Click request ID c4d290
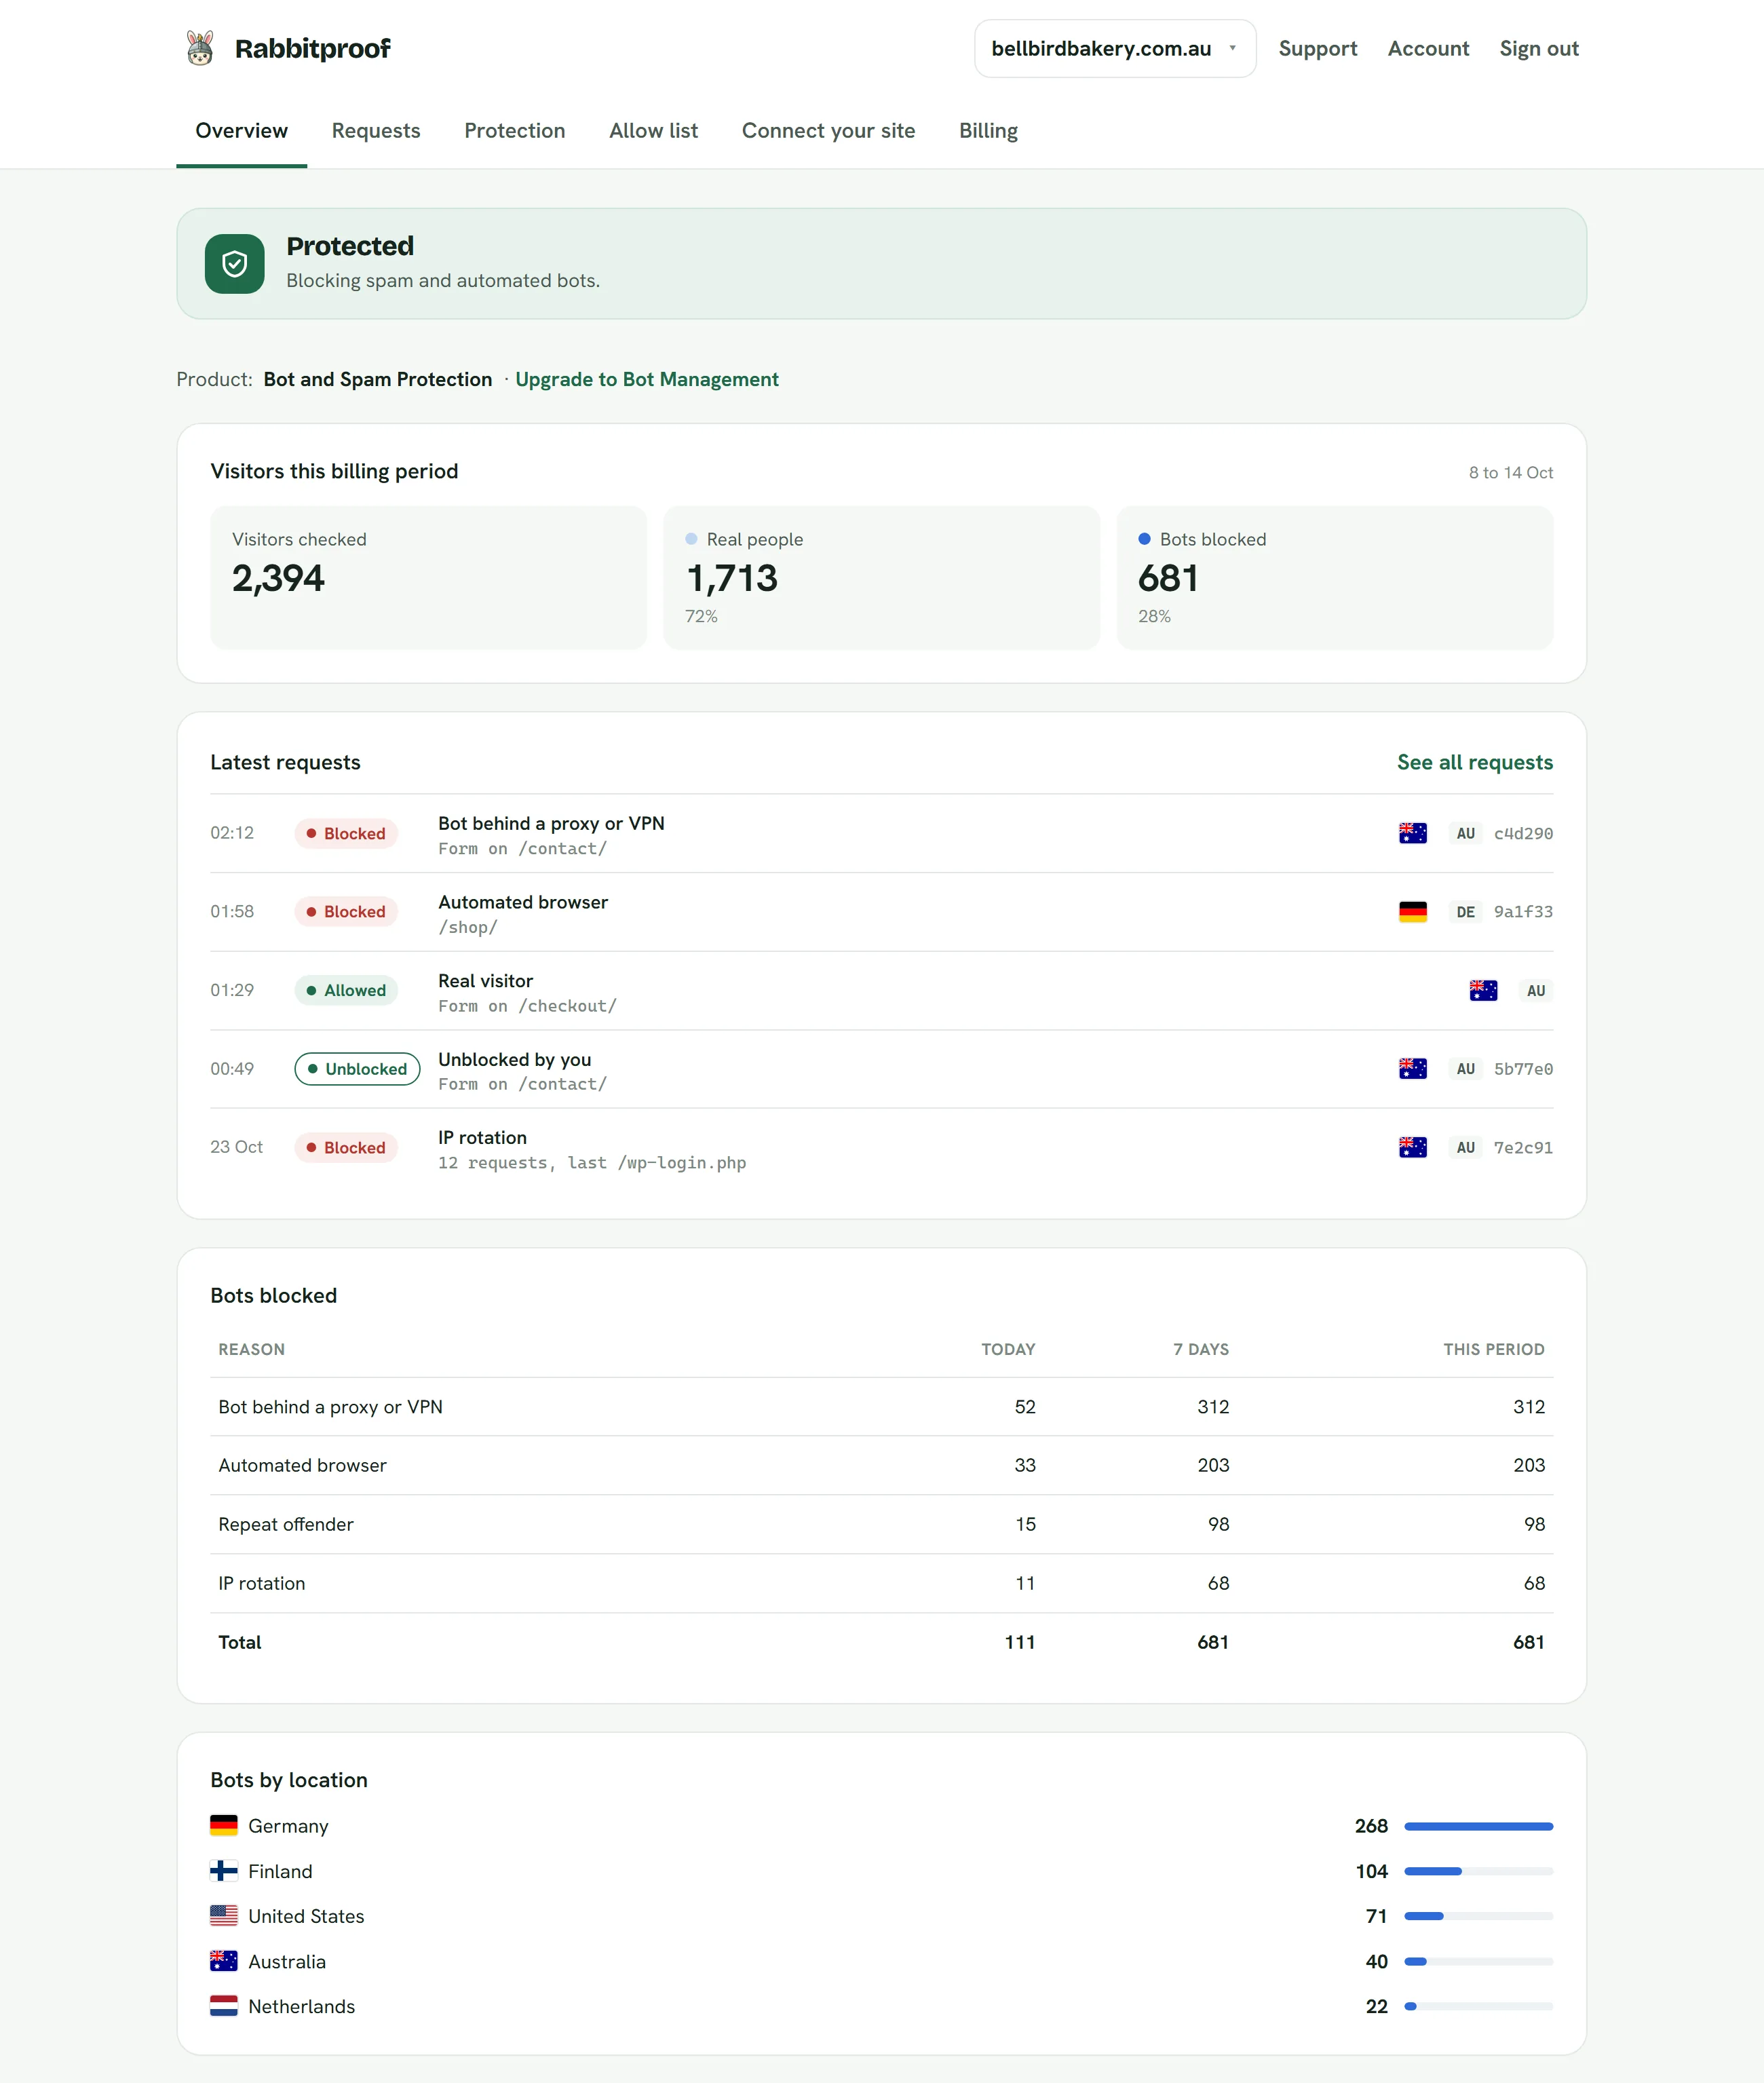The width and height of the screenshot is (1764, 2083). pyautogui.click(x=1523, y=833)
